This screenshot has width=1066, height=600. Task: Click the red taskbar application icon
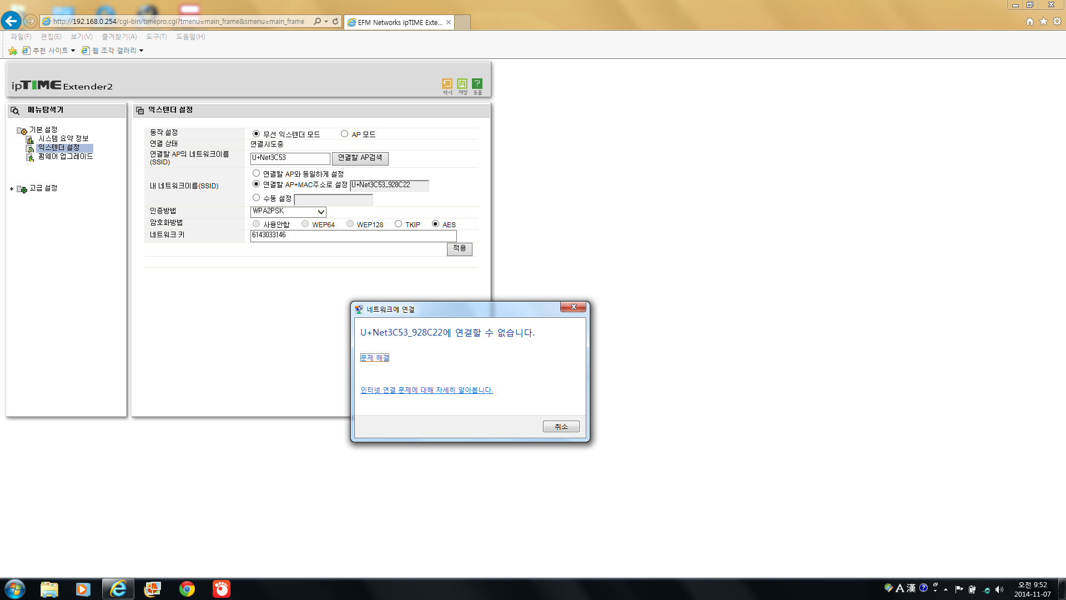pos(222,589)
